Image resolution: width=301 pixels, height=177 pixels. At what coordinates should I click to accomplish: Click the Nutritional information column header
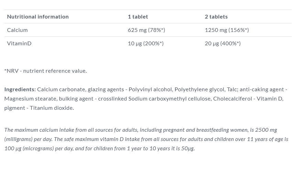click(38, 17)
